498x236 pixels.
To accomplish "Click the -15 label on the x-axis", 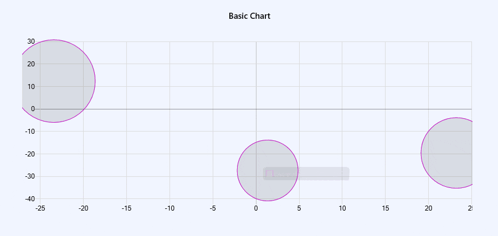I will pos(126,208).
